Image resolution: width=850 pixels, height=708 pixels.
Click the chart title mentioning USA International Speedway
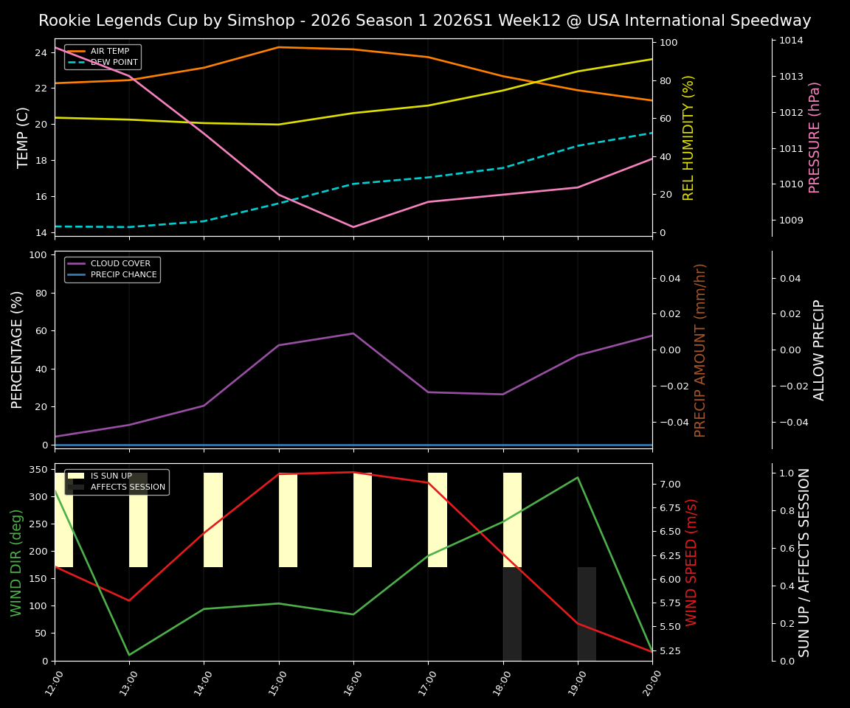tap(425, 21)
